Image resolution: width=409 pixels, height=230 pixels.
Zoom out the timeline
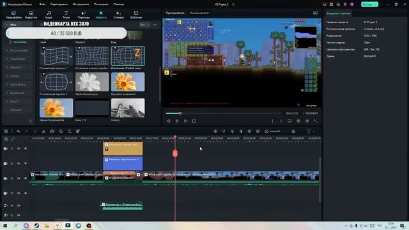click(266, 131)
